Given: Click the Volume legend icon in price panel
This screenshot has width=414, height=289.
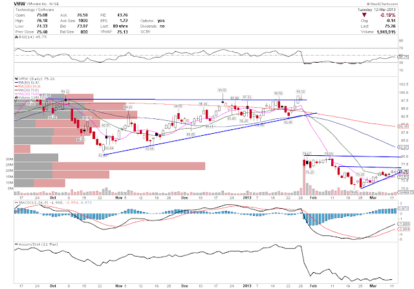Looking at the screenshot, I should tap(16, 98).
